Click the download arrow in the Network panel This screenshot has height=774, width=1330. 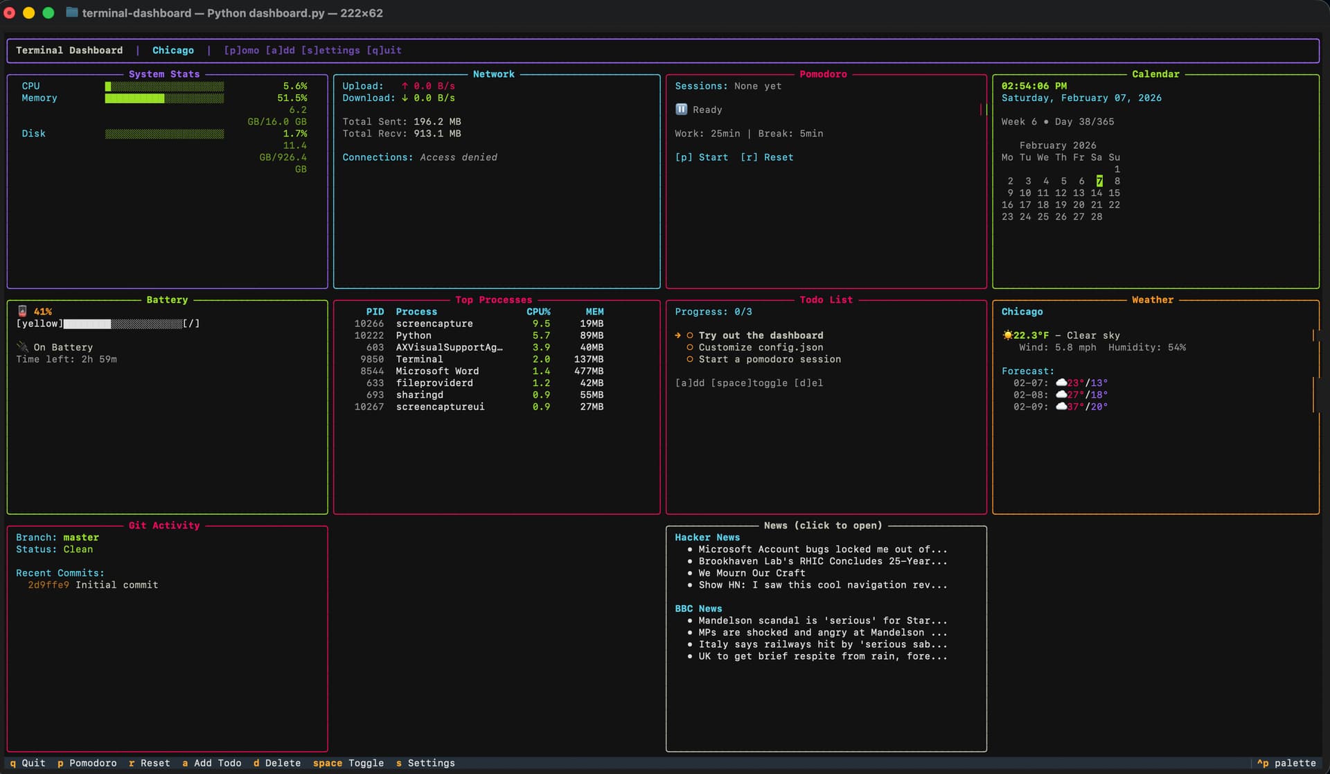click(x=405, y=98)
